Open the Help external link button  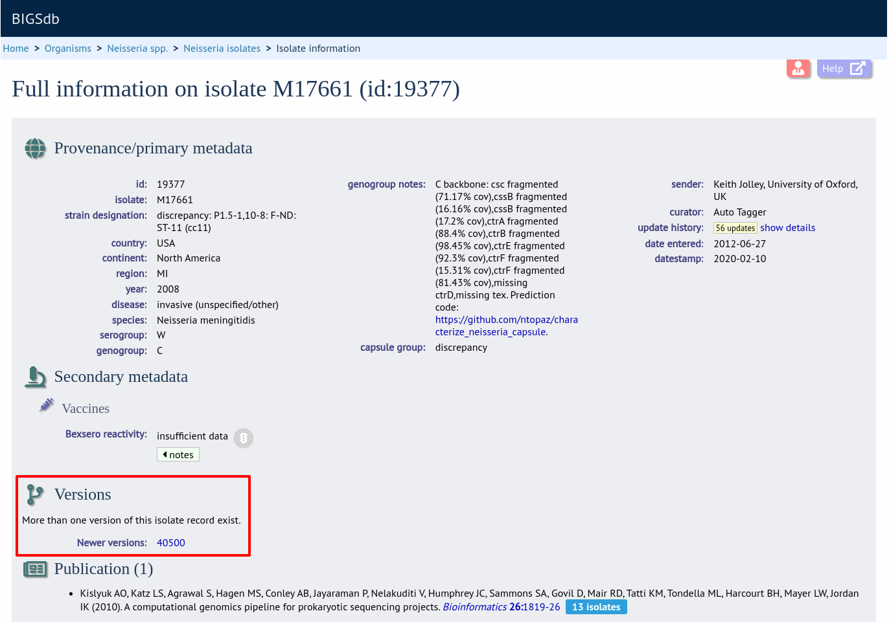[844, 68]
